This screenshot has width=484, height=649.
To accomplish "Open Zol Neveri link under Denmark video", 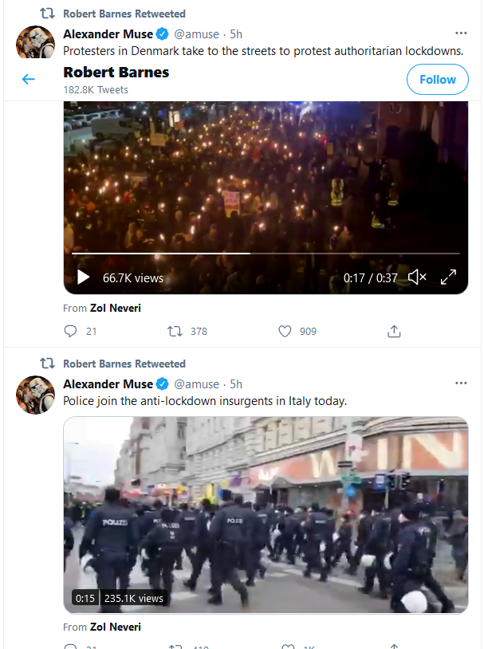I will [115, 308].
